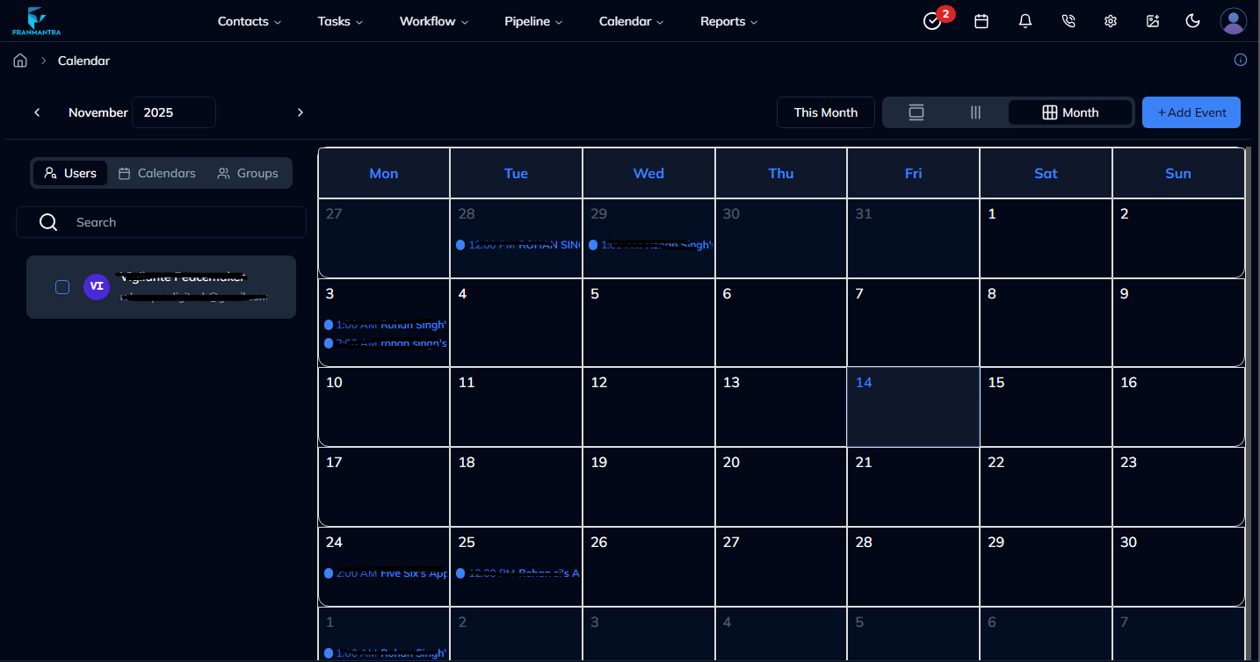This screenshot has width=1260, height=662.
Task: Expand the Pipeline dropdown
Action: (532, 21)
